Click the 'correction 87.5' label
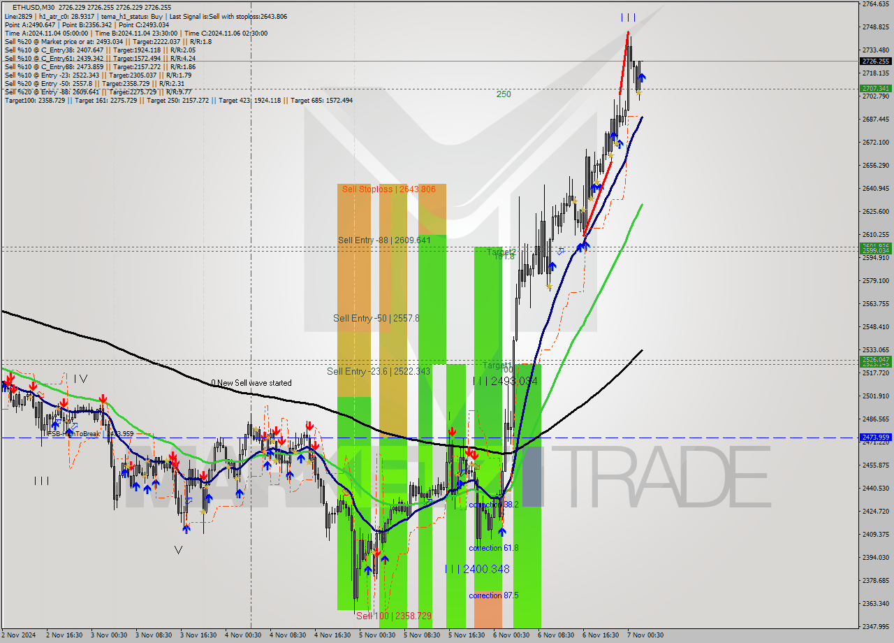Image resolution: width=894 pixels, height=643 pixels. point(494,595)
